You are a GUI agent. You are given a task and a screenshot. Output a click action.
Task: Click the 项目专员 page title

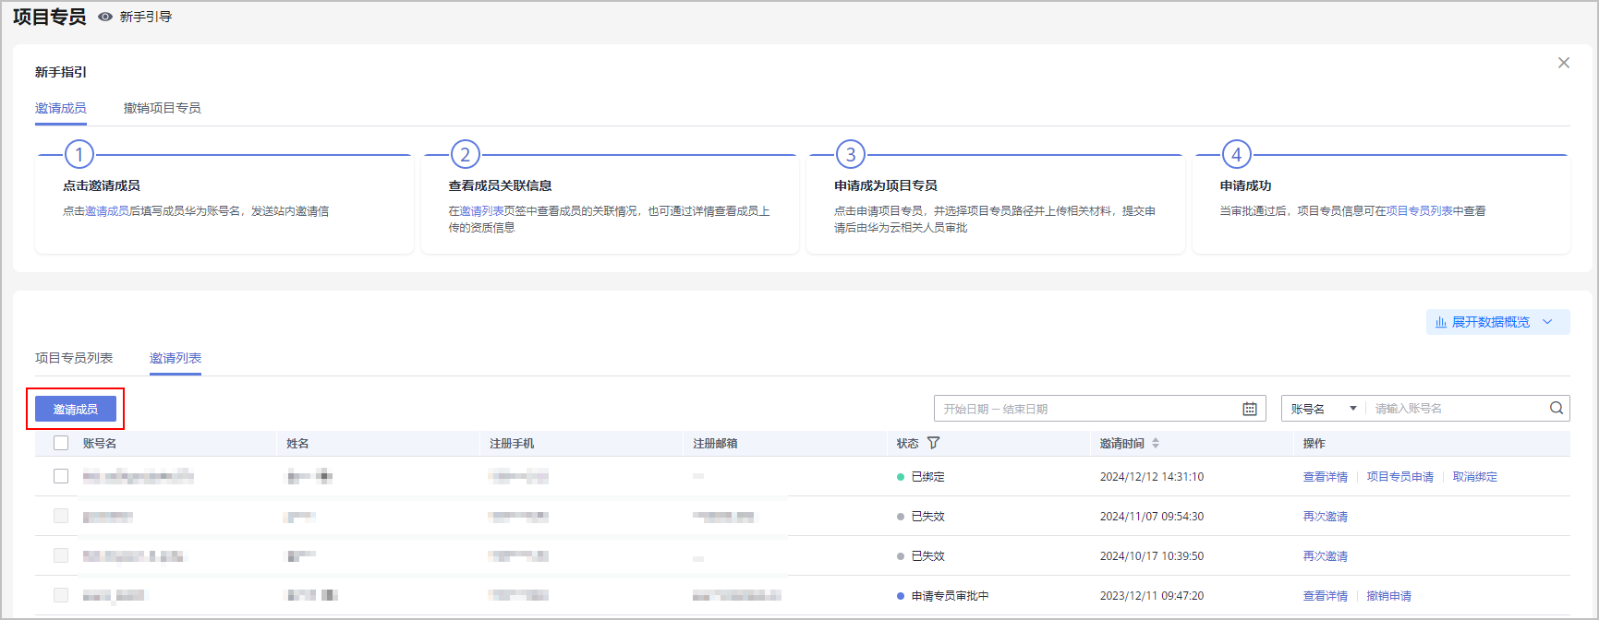[50, 17]
